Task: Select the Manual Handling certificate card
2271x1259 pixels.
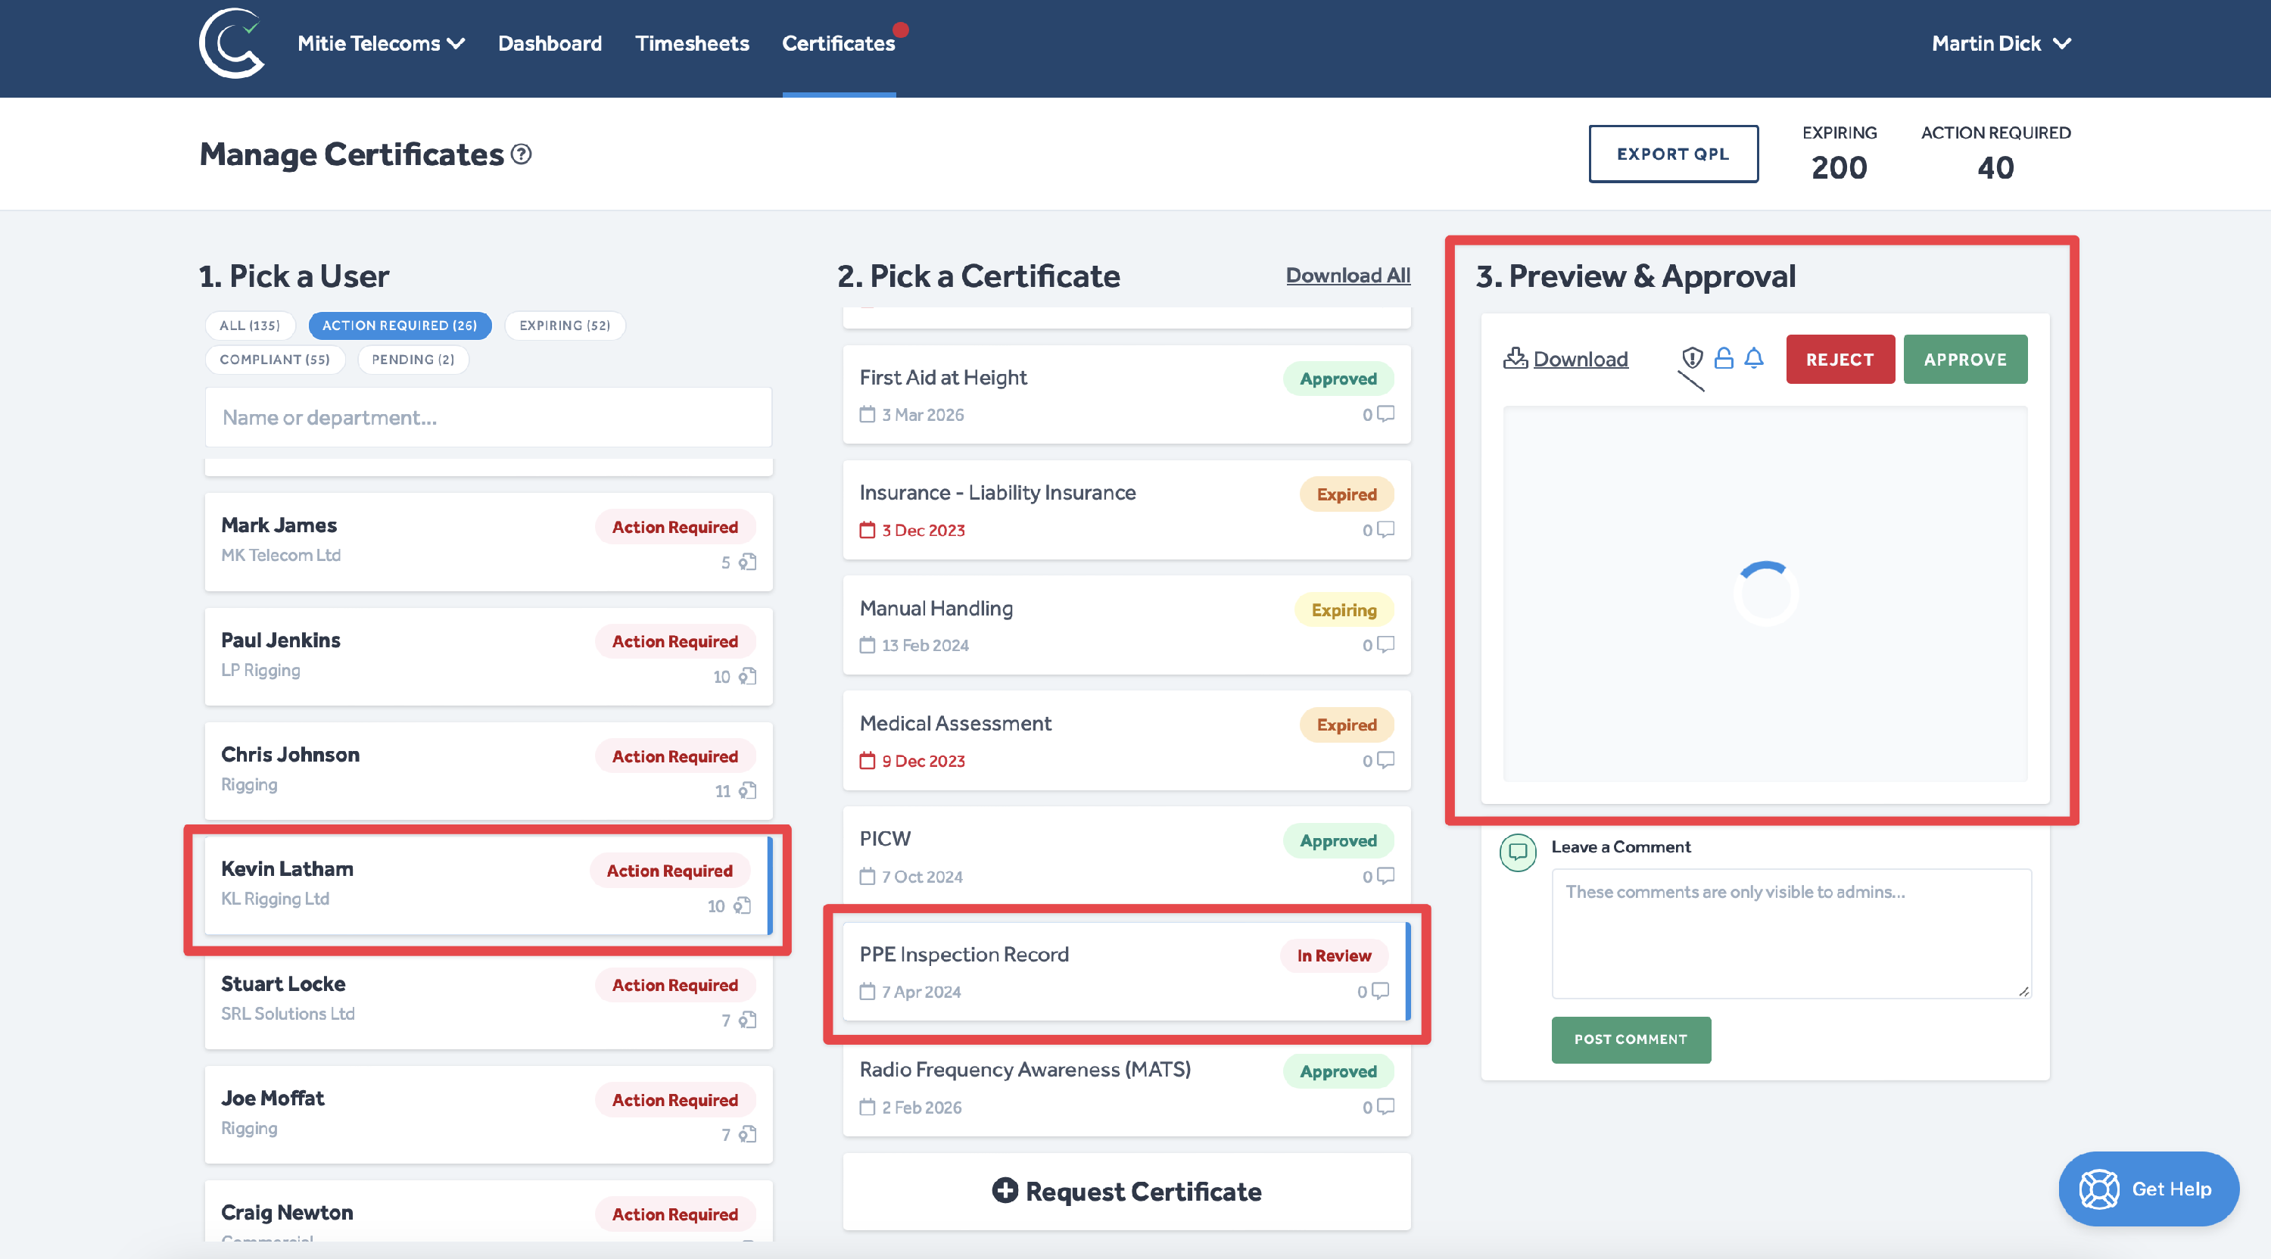Action: pyautogui.click(x=1126, y=625)
